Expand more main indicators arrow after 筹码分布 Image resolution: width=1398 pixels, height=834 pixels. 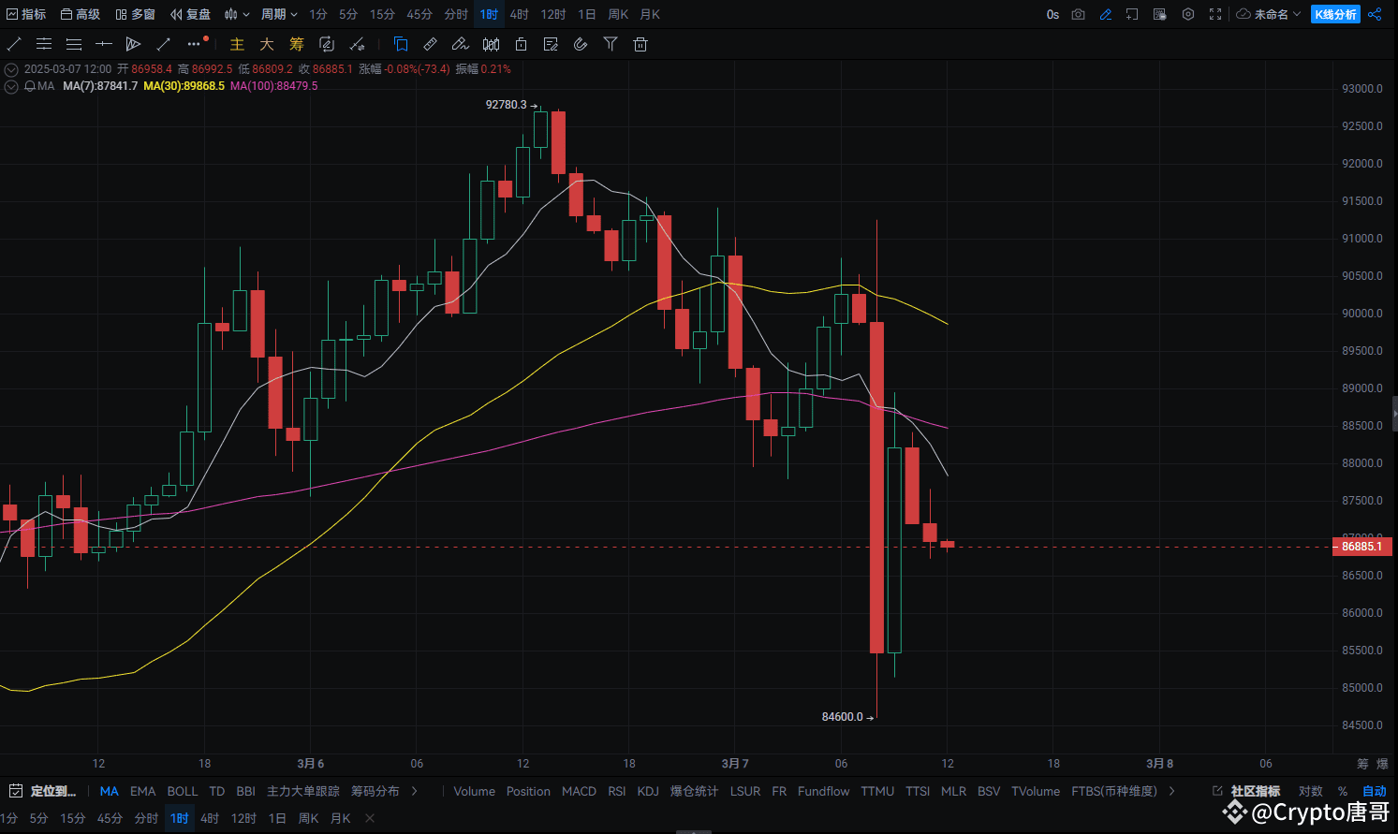click(x=415, y=791)
